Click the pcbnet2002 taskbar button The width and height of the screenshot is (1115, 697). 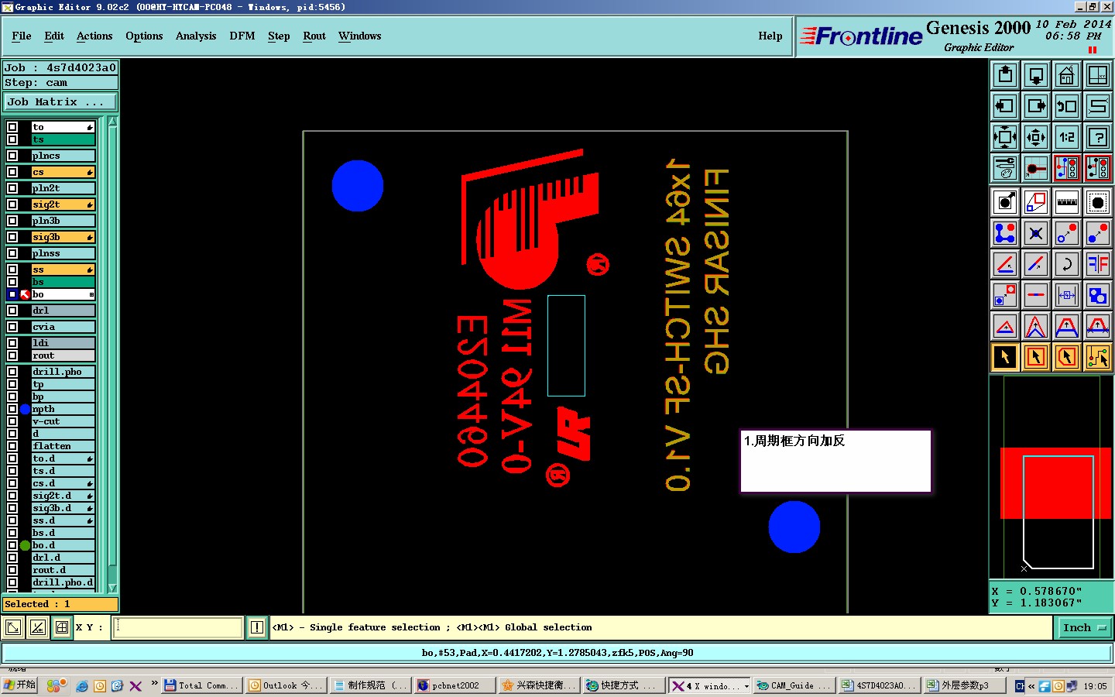coord(455,685)
